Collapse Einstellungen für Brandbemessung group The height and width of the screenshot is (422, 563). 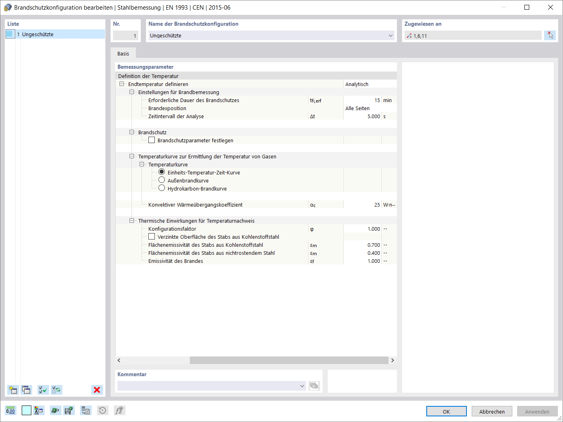132,92
